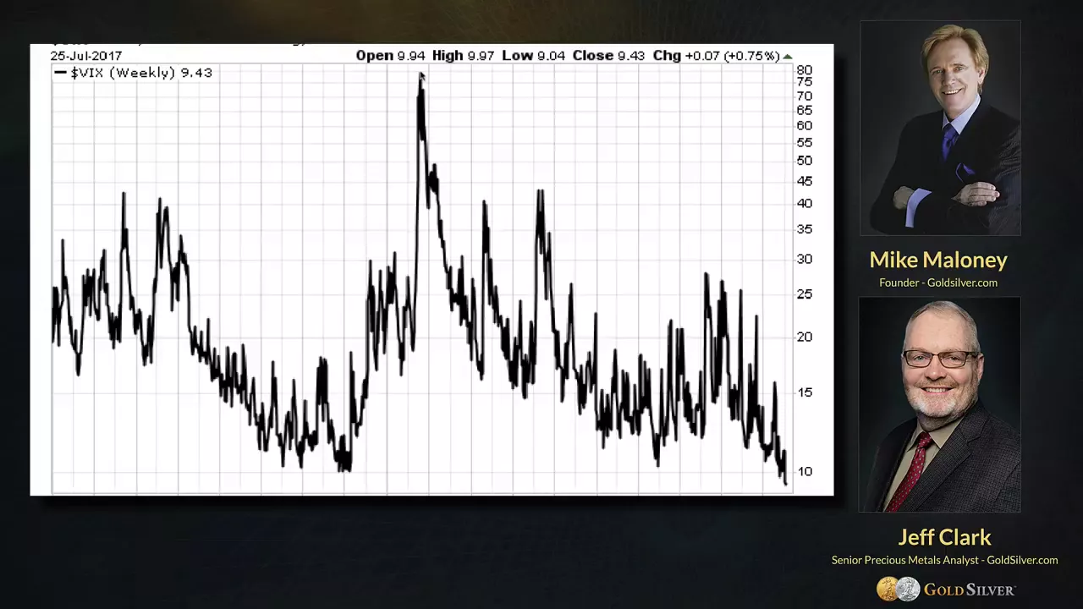Click the '25-Jul-2017' chart date
Viewport: 1083px width, 609px height.
(x=85, y=56)
